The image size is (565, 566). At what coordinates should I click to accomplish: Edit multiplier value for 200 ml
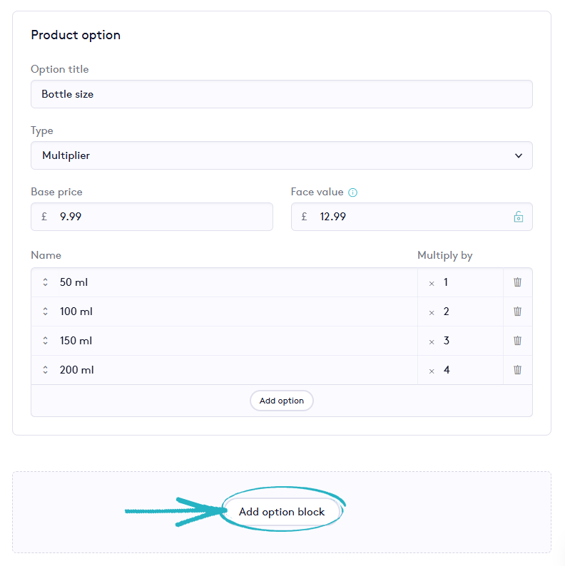point(467,370)
